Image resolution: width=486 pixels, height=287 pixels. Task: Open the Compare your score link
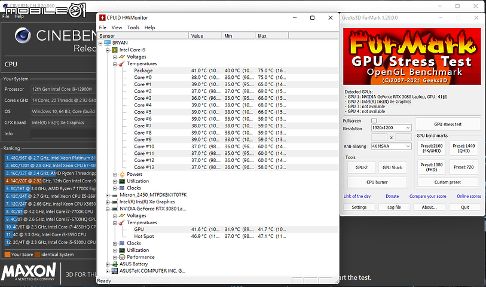coord(428,196)
